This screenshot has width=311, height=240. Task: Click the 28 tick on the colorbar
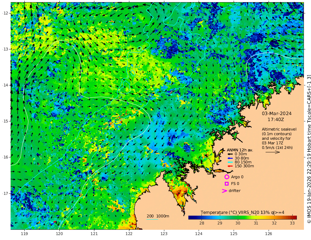(x=202, y=223)
